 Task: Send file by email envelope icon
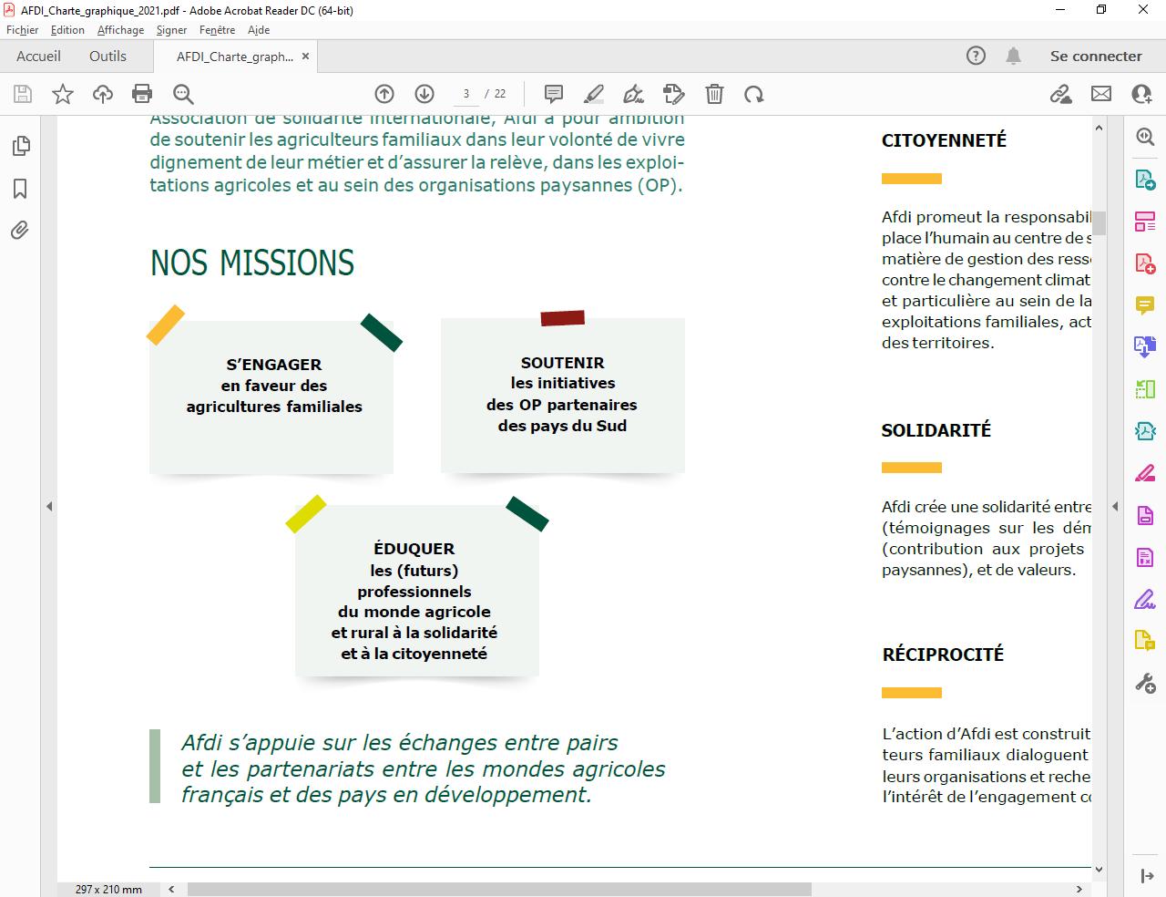click(x=1101, y=94)
